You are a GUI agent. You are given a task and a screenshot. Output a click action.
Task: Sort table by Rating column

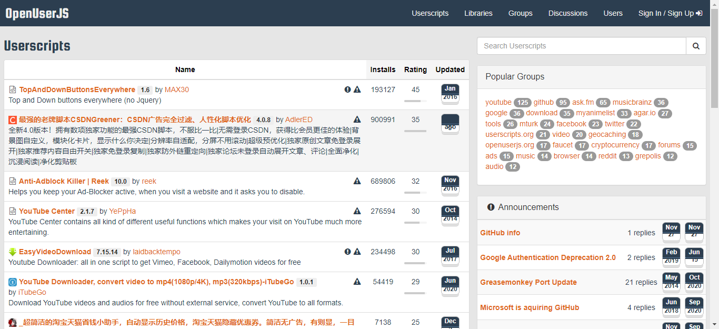(x=415, y=69)
